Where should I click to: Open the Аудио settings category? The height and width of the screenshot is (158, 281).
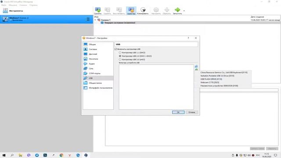point(98,64)
